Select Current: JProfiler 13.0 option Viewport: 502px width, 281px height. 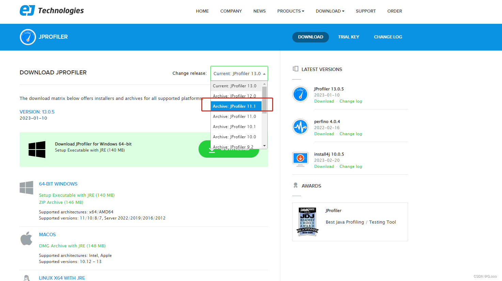[236, 86]
